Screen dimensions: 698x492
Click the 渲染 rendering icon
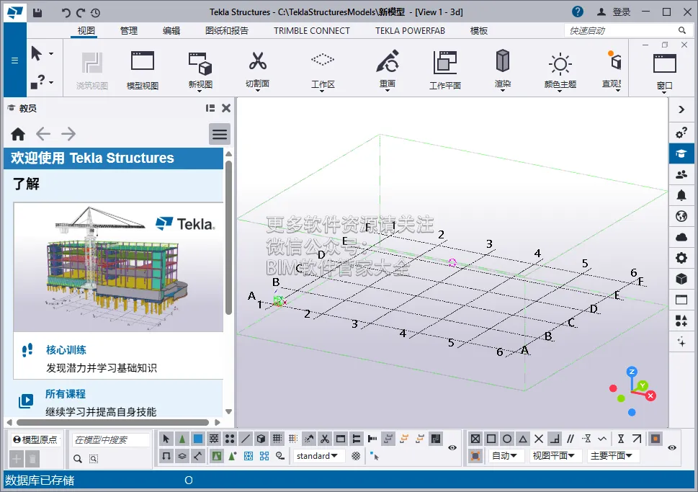pyautogui.click(x=503, y=61)
